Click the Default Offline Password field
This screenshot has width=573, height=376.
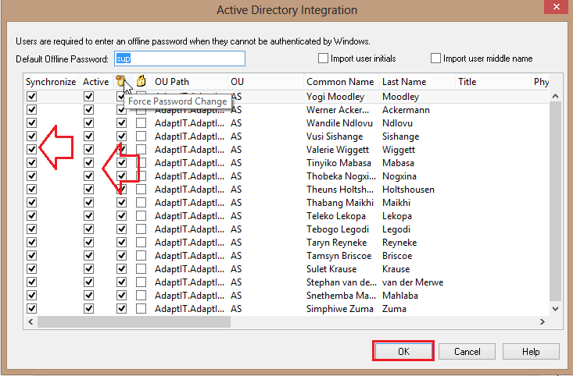(179, 59)
